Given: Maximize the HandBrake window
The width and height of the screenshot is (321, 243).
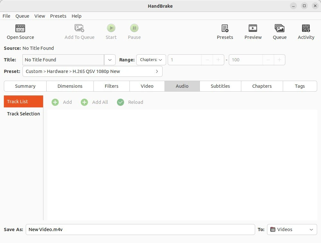Looking at the screenshot, I should click(x=304, y=6).
